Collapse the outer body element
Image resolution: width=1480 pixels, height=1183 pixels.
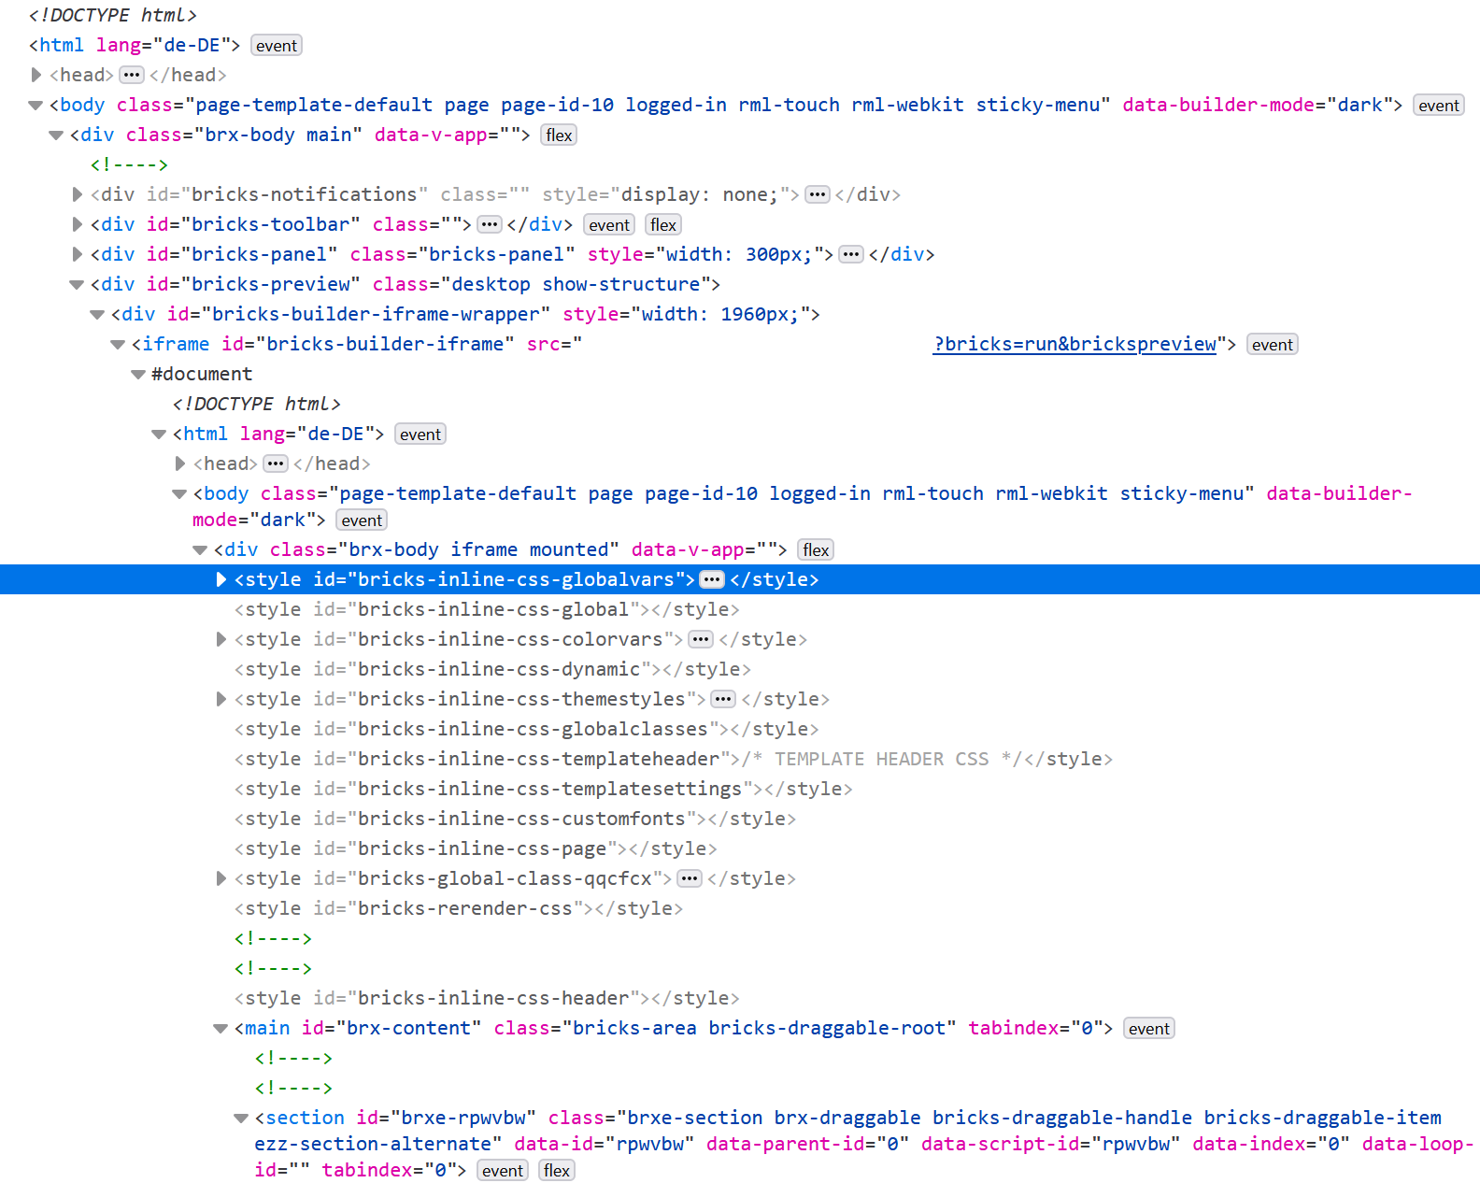[36, 105]
